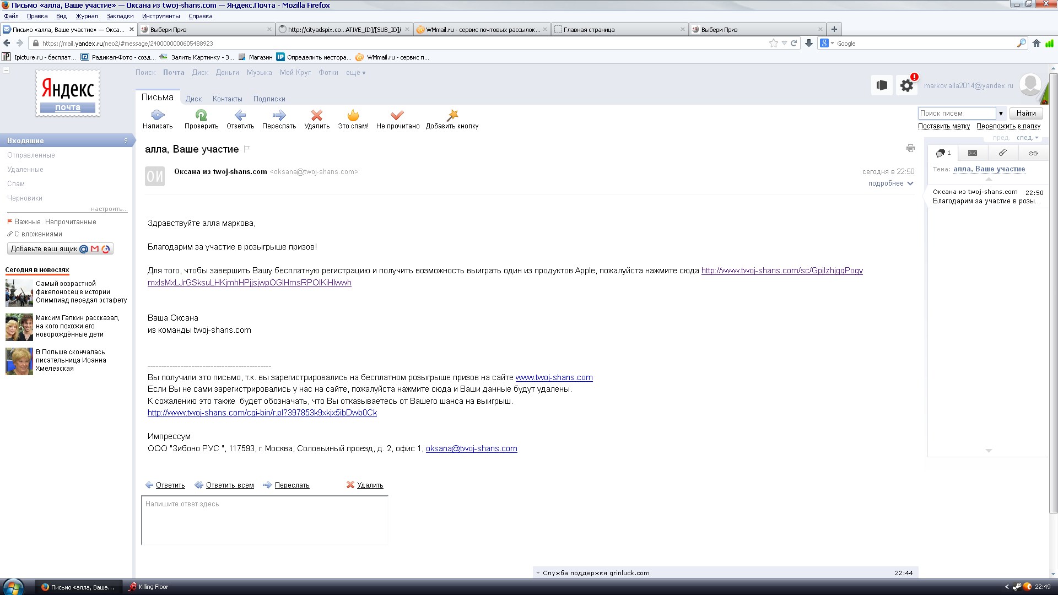
Task: Open Контакты tab
Action: tap(227, 99)
